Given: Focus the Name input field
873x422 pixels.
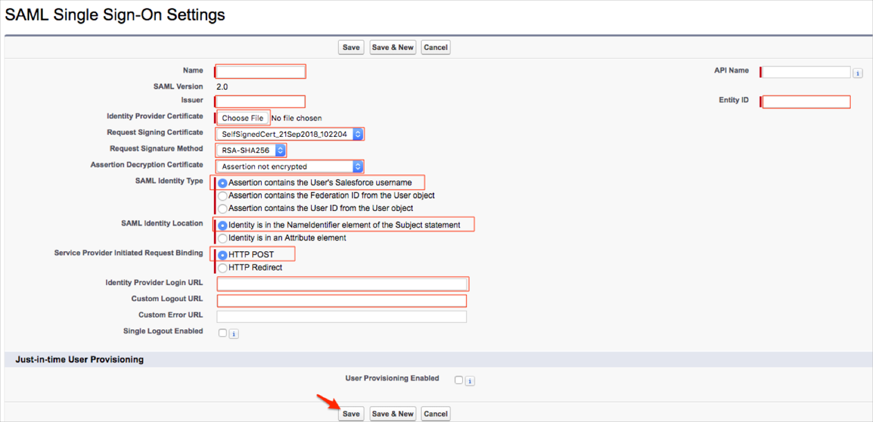Looking at the screenshot, I should click(x=261, y=72).
